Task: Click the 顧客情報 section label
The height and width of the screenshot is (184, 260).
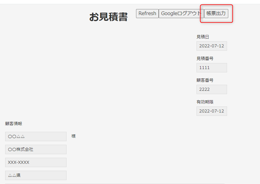Action: point(14,124)
